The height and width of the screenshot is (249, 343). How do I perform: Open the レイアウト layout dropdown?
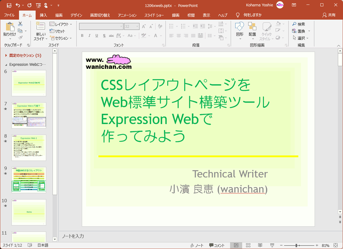click(x=61, y=24)
